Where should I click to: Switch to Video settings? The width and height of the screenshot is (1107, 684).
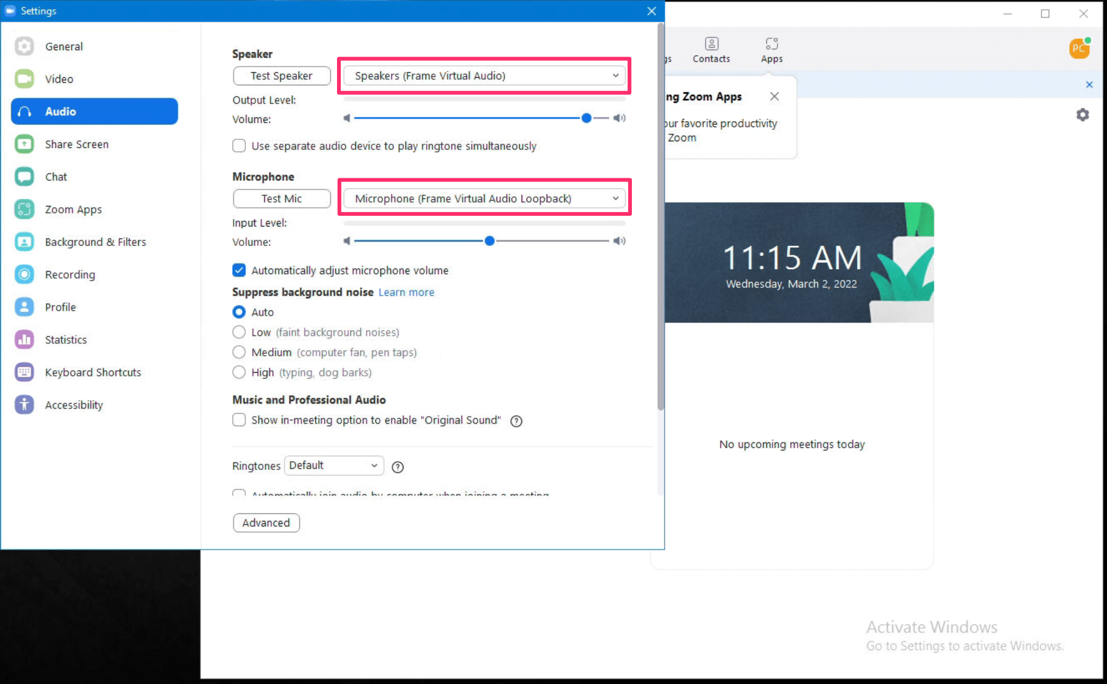pyautogui.click(x=94, y=79)
